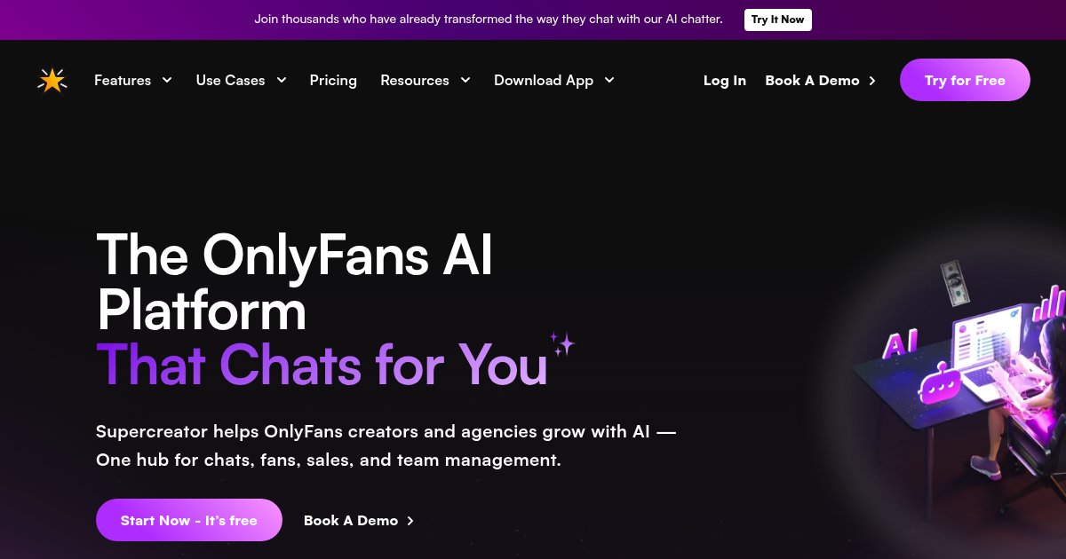
Task: Click the Log In link
Action: click(x=725, y=81)
